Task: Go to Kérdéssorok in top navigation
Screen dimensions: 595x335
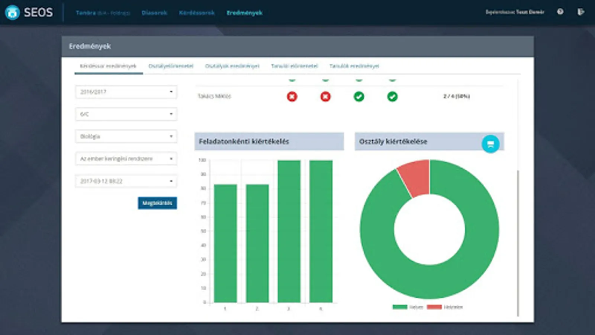Action: tap(197, 13)
